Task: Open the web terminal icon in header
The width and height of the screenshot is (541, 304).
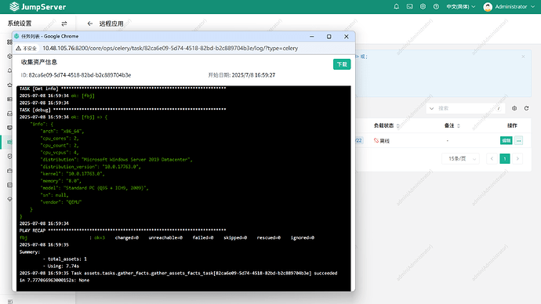Action: (x=409, y=6)
